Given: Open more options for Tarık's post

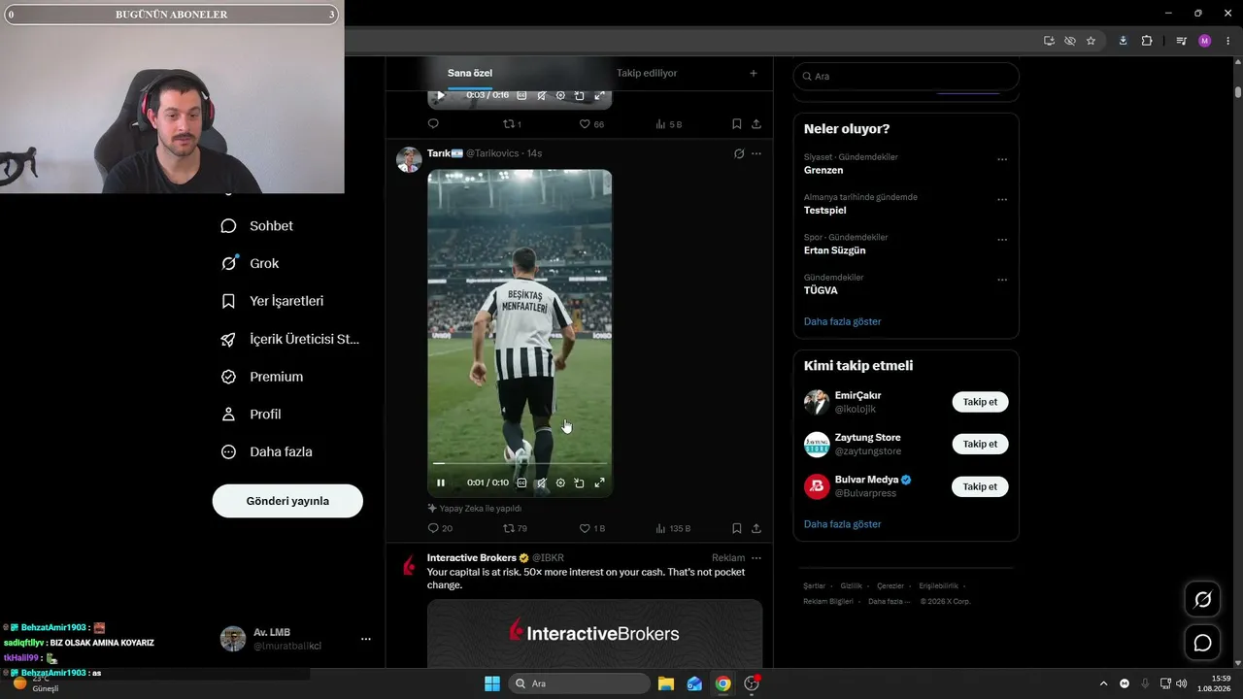Looking at the screenshot, I should [x=756, y=153].
